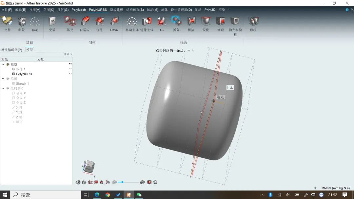Open the 结构仿真(S) ribbon tab
The image size is (354, 199).
(135, 10)
